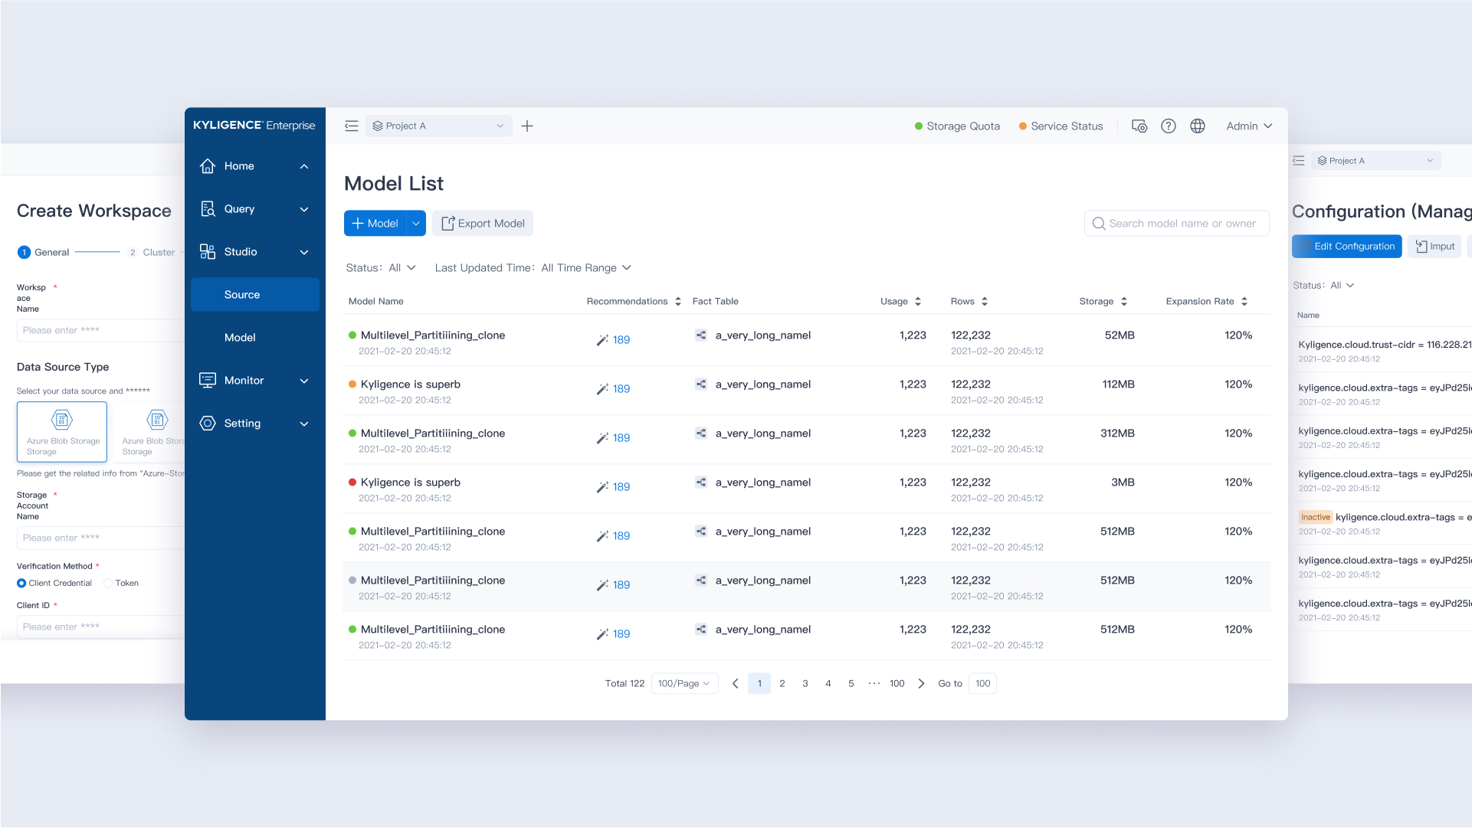Sort by Usage column arrows
This screenshot has height=828, width=1472.
[x=918, y=302]
